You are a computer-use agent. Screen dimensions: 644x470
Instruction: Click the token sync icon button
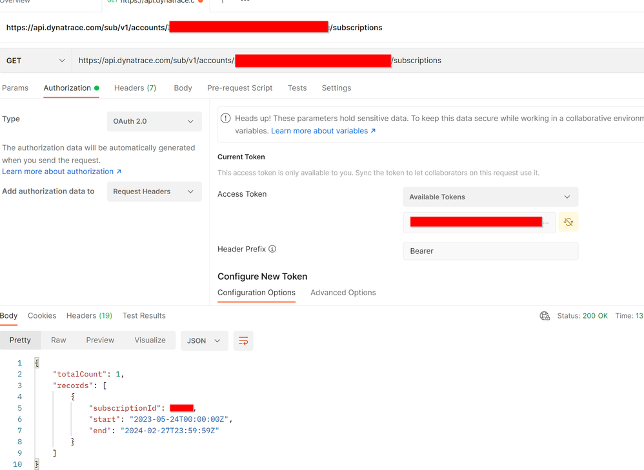(x=568, y=222)
